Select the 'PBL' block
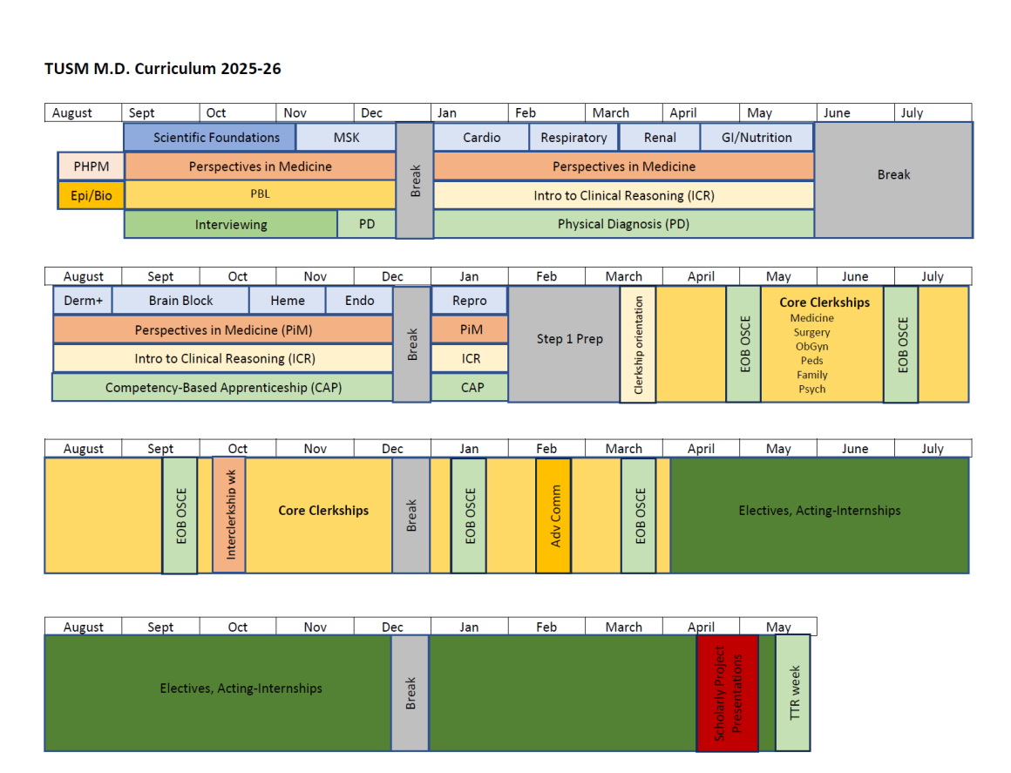The image size is (1011, 773). pyautogui.click(x=260, y=194)
